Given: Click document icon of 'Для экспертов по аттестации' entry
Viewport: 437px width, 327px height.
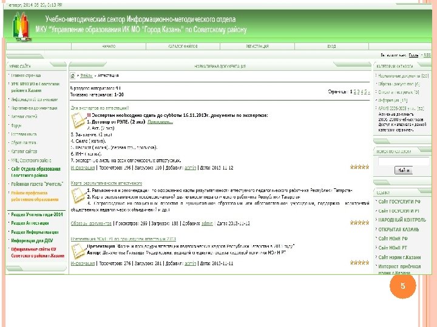Looking at the screenshot, I should 78,121.
